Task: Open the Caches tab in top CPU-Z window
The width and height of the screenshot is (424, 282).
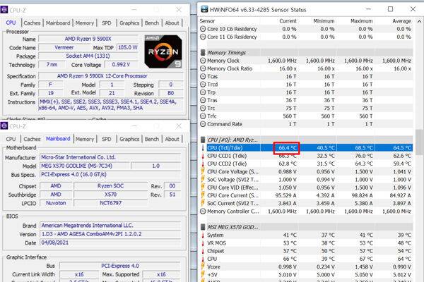Action: point(33,23)
